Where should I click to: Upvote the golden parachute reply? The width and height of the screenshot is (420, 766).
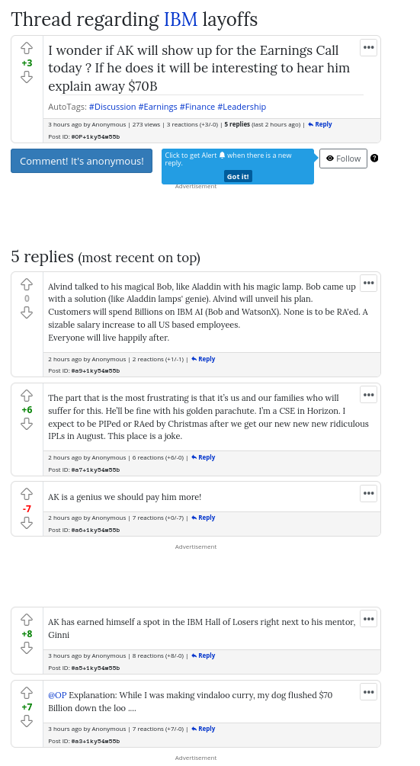[x=27, y=396]
